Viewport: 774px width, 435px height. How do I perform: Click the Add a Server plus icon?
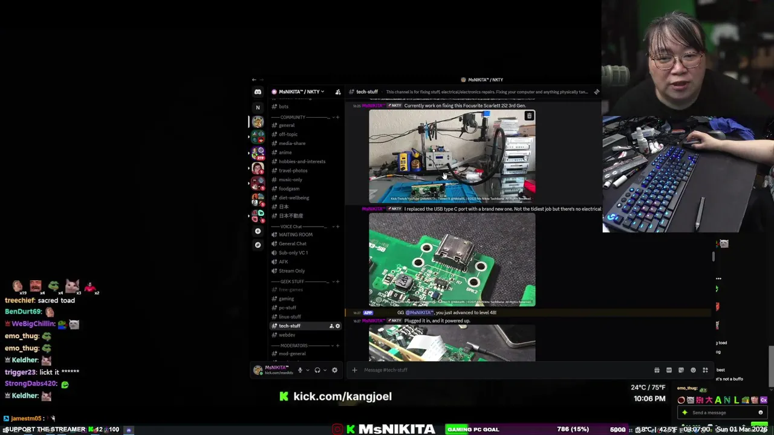coord(258,231)
